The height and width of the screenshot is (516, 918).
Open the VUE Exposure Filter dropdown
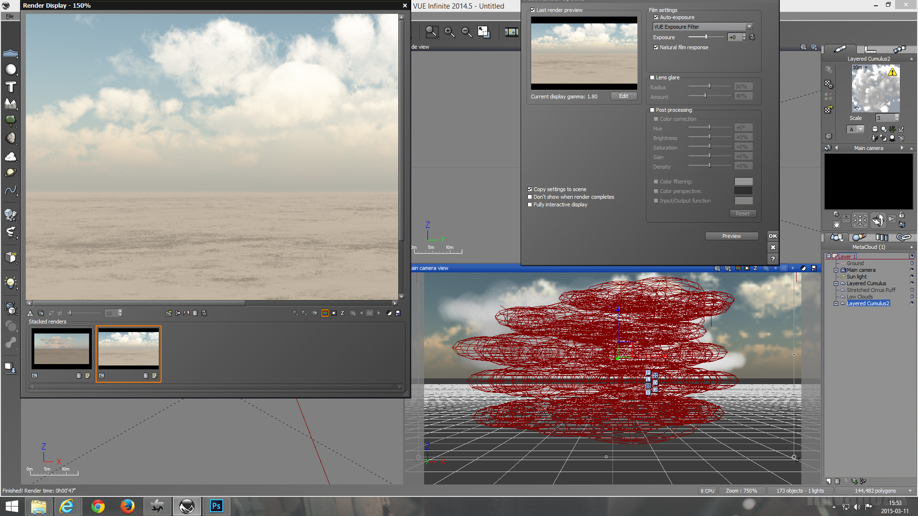749,27
